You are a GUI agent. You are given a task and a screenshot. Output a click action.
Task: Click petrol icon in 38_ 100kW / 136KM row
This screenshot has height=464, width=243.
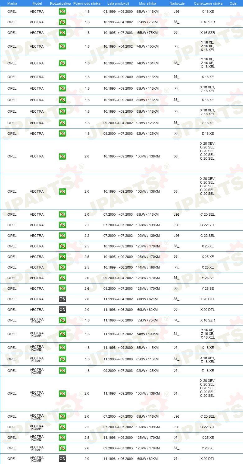point(62,191)
